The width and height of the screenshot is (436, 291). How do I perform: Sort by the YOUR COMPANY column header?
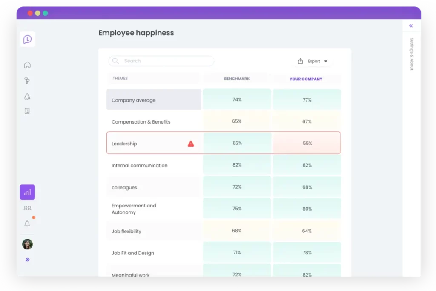307,78
